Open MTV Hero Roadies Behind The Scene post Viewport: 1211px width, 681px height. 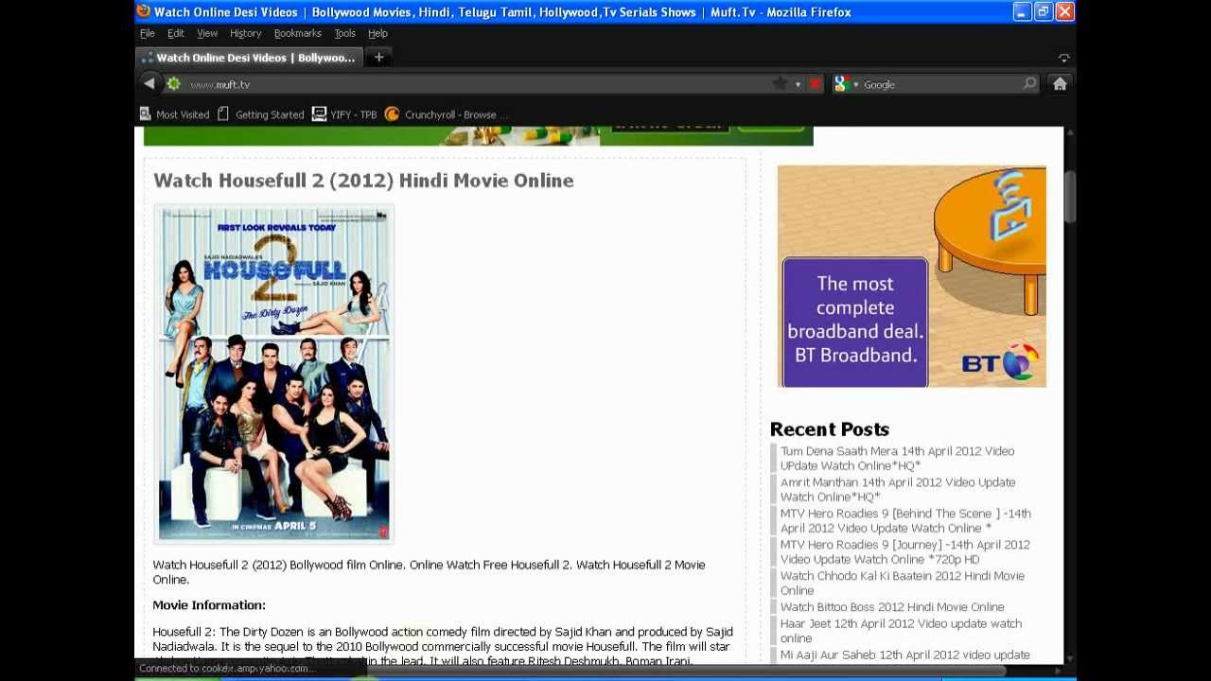tap(905, 520)
